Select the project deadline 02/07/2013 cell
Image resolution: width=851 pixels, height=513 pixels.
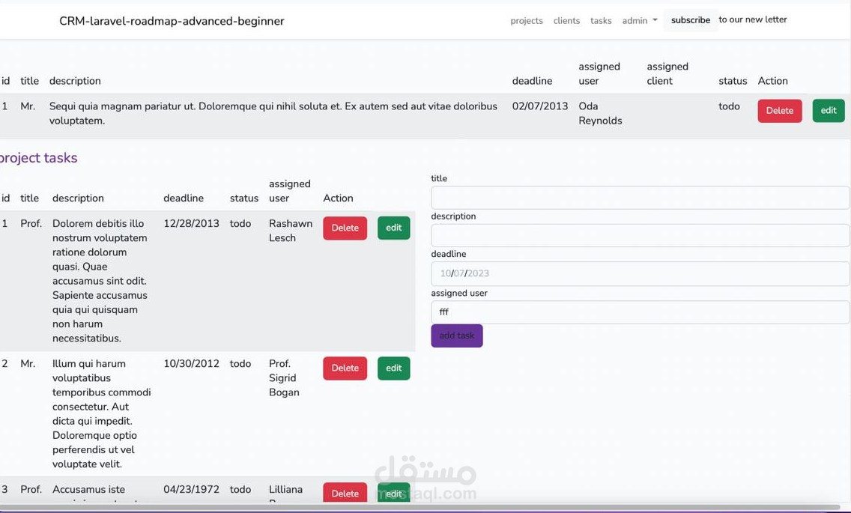point(539,106)
